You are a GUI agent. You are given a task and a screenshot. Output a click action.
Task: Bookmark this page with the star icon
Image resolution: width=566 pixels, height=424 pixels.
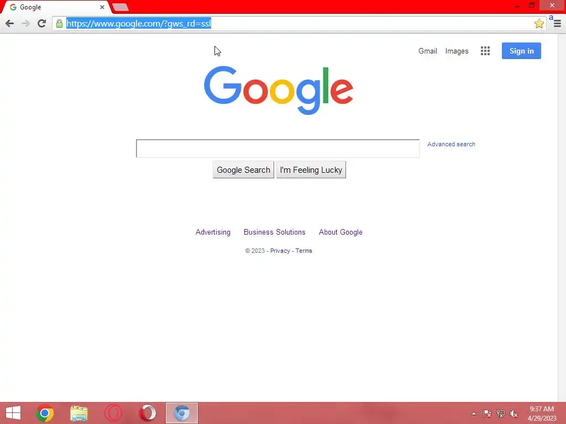click(539, 23)
